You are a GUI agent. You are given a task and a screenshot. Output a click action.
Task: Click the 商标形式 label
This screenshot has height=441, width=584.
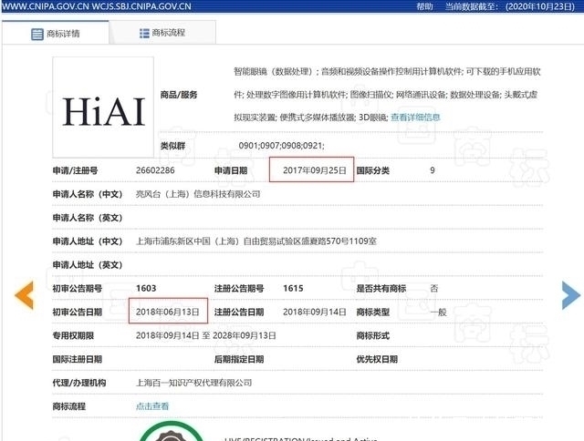pos(373,336)
